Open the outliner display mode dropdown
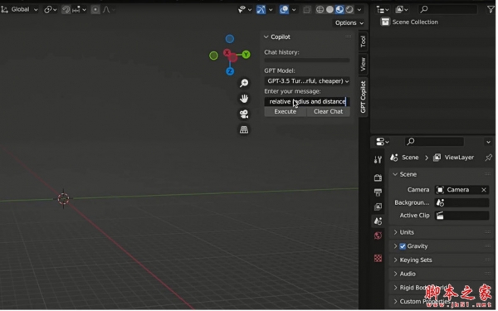This screenshot has height=311, width=498. [x=383, y=10]
